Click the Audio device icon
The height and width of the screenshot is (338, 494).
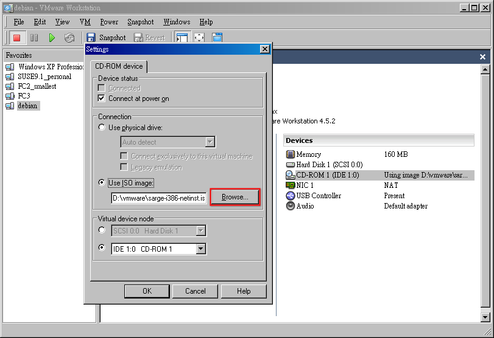click(290, 206)
